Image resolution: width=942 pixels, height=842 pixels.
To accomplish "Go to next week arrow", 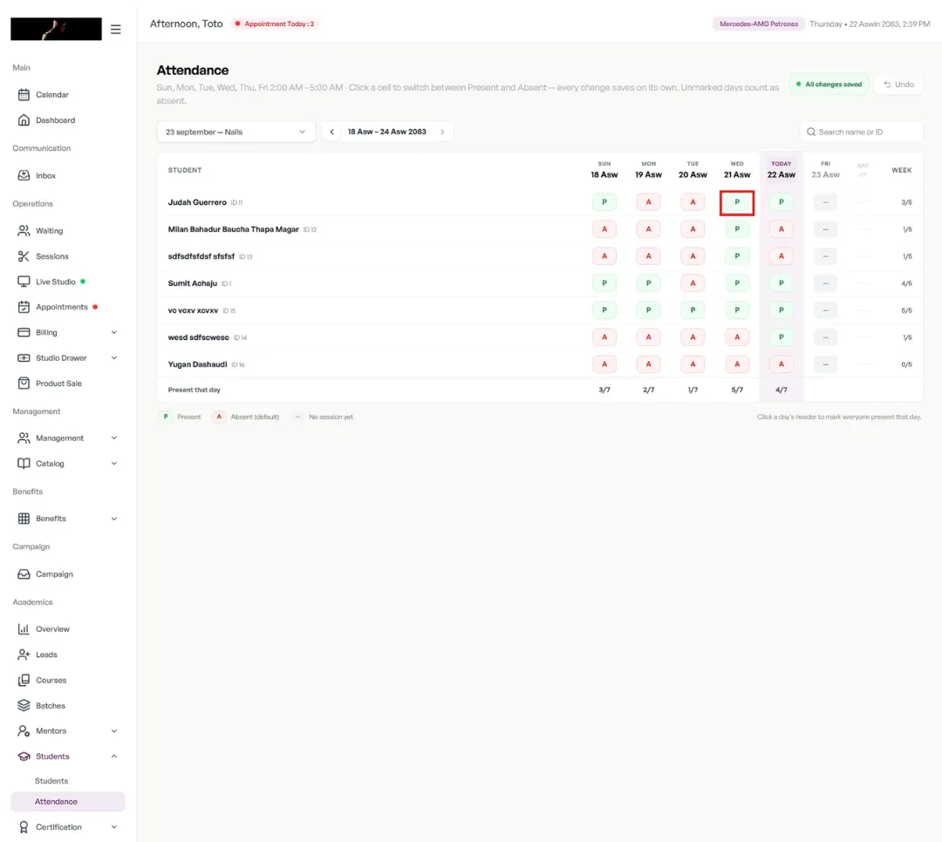I will click(443, 132).
